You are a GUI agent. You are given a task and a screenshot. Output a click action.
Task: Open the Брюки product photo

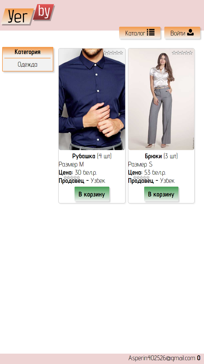point(161,99)
